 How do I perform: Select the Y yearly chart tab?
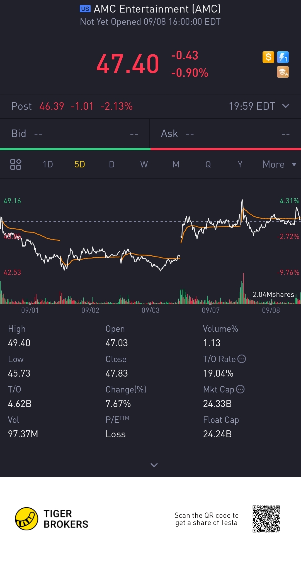(240, 164)
